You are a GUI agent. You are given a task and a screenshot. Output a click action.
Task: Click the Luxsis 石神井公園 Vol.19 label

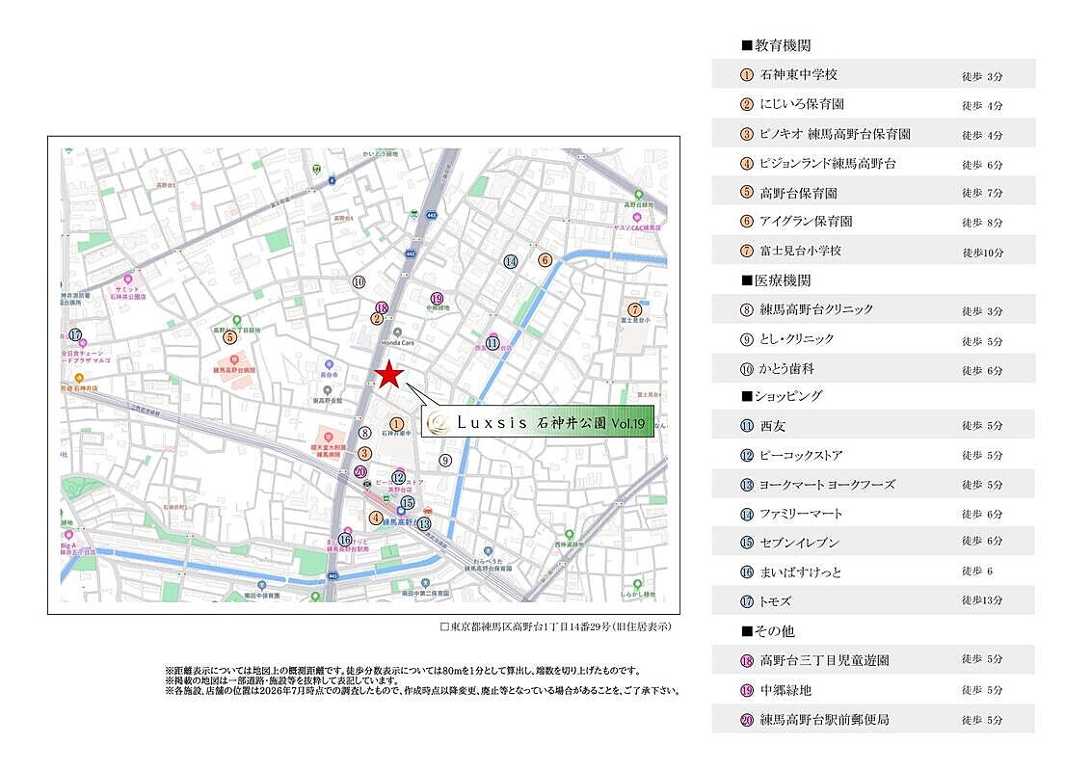pyautogui.click(x=538, y=422)
